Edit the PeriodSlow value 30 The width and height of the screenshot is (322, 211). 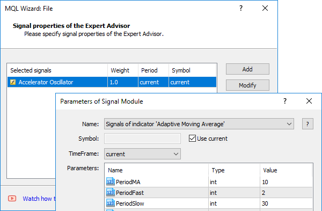coord(265,203)
